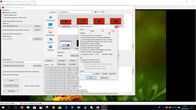Screen dimensions: 196x110
Task: Click the create new folder icon
Action: click(x=100, y=12)
